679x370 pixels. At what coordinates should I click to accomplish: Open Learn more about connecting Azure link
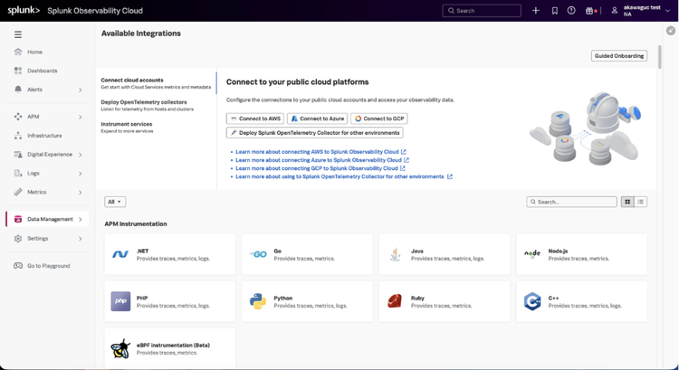tap(322, 160)
